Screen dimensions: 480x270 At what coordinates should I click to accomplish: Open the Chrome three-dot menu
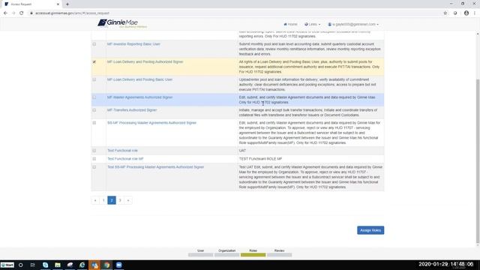(x=475, y=13)
